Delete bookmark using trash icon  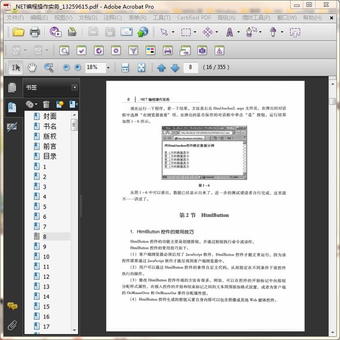tap(46, 104)
